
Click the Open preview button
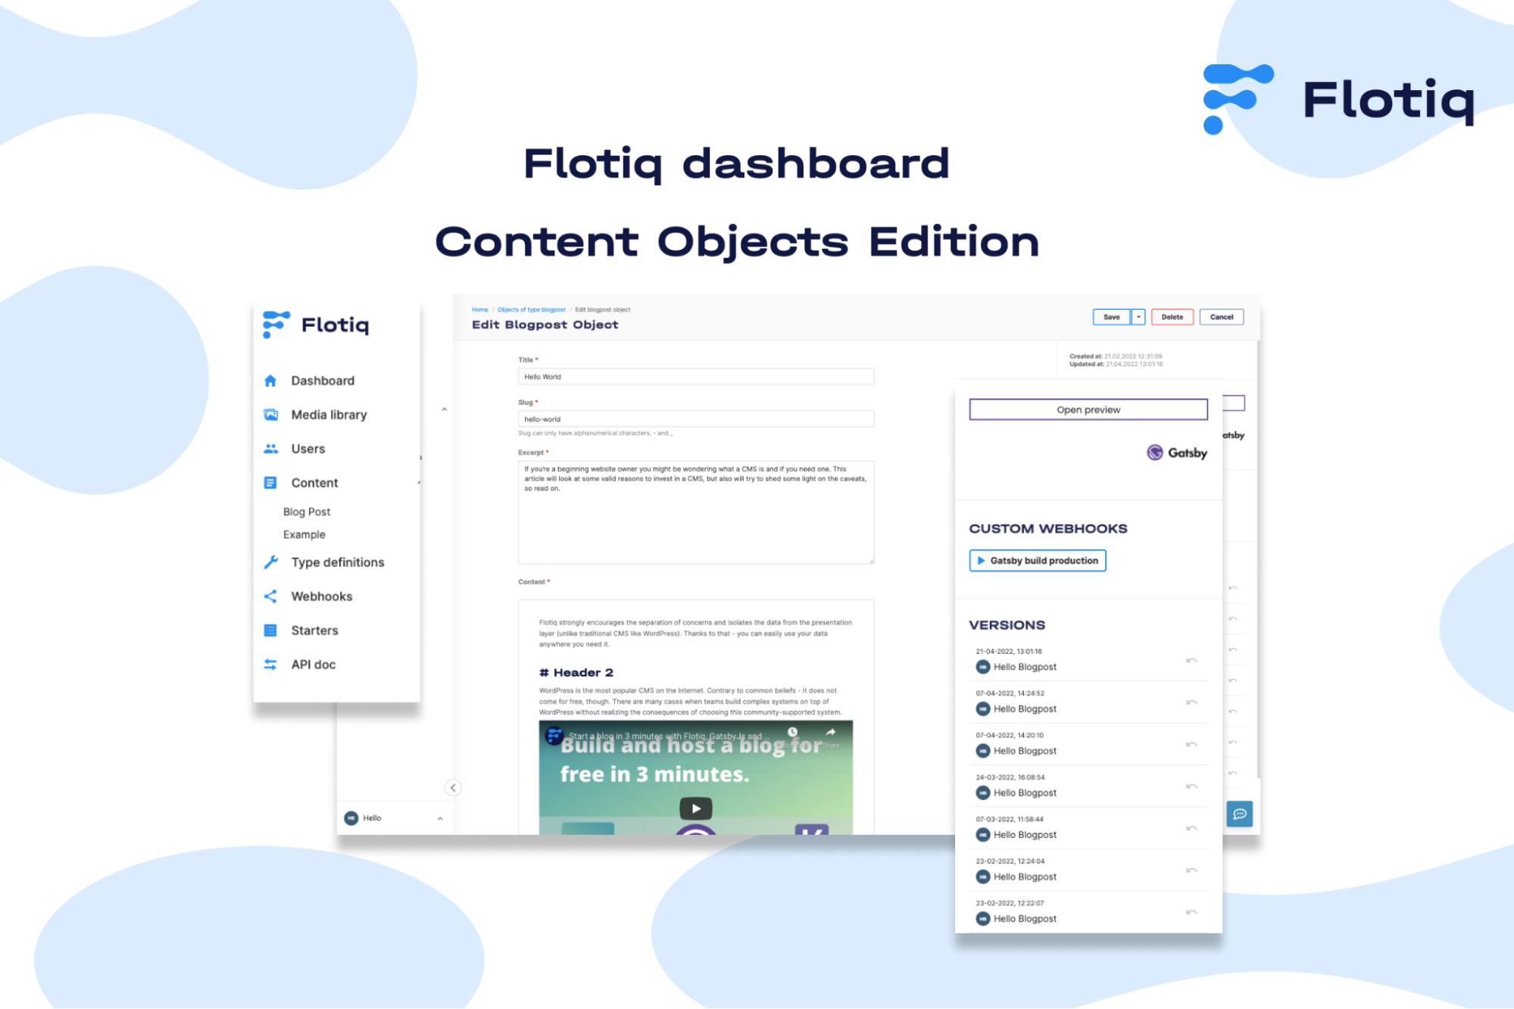pos(1085,408)
